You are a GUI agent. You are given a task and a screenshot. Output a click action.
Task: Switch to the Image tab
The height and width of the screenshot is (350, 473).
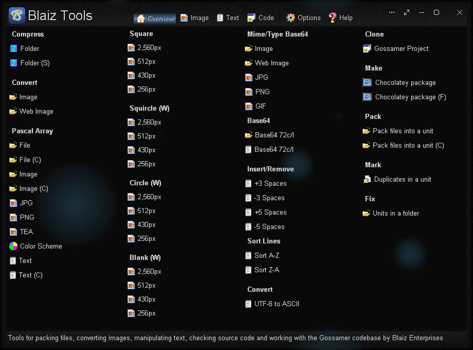click(194, 18)
